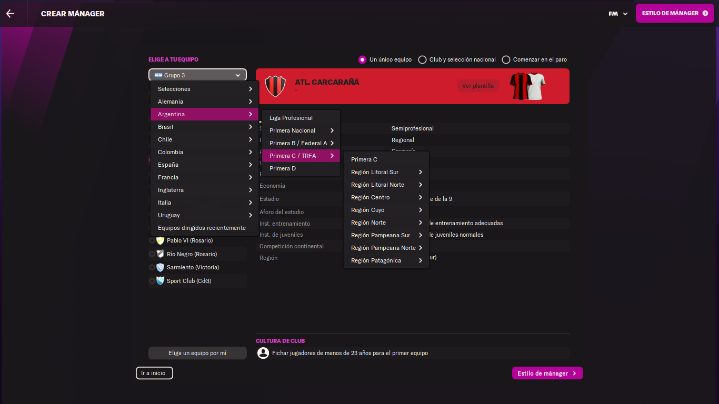Click the Pablo VI (Rosario) badge icon

point(161,240)
